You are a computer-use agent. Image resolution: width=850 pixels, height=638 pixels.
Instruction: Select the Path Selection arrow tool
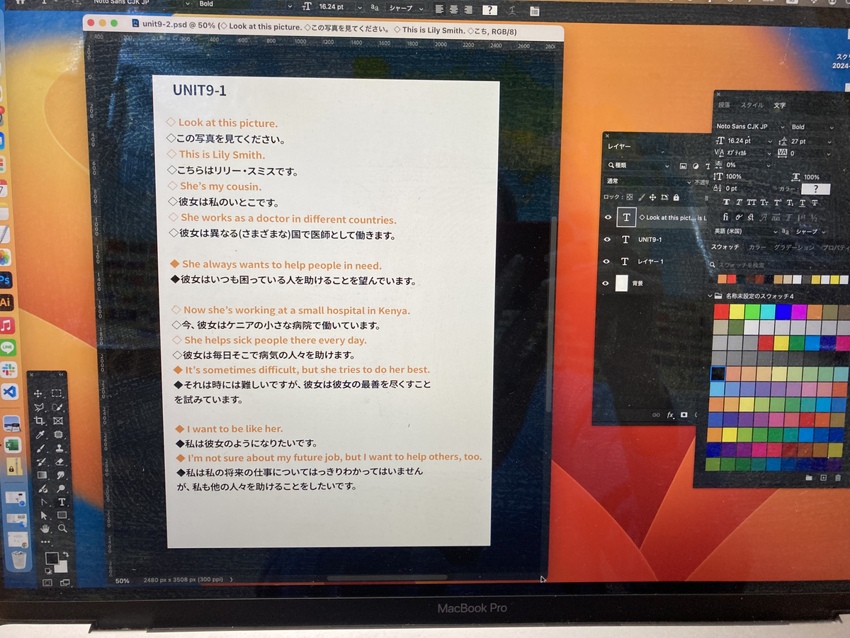click(x=44, y=515)
